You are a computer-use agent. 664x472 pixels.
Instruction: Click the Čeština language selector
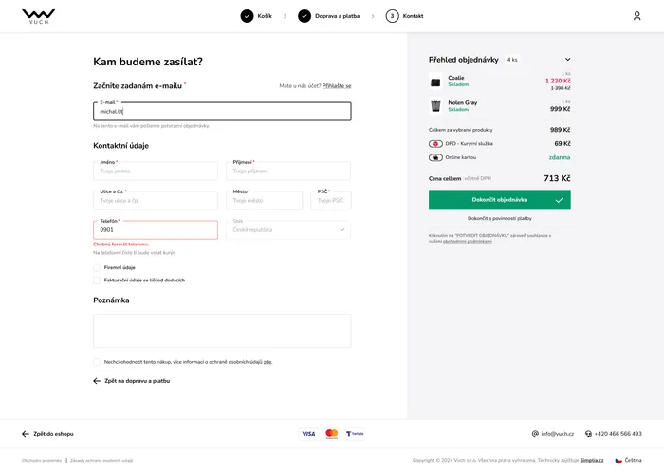pos(633,461)
